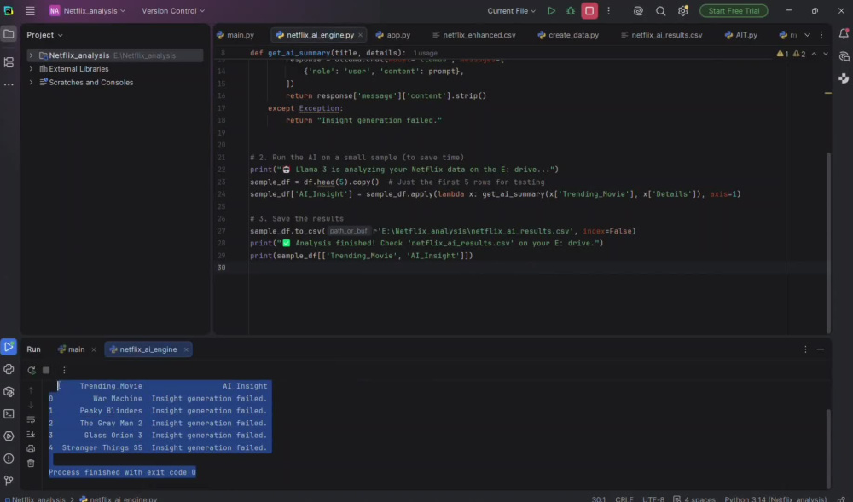Open Notifications bell icon
The height and width of the screenshot is (502, 853).
pyautogui.click(x=844, y=34)
